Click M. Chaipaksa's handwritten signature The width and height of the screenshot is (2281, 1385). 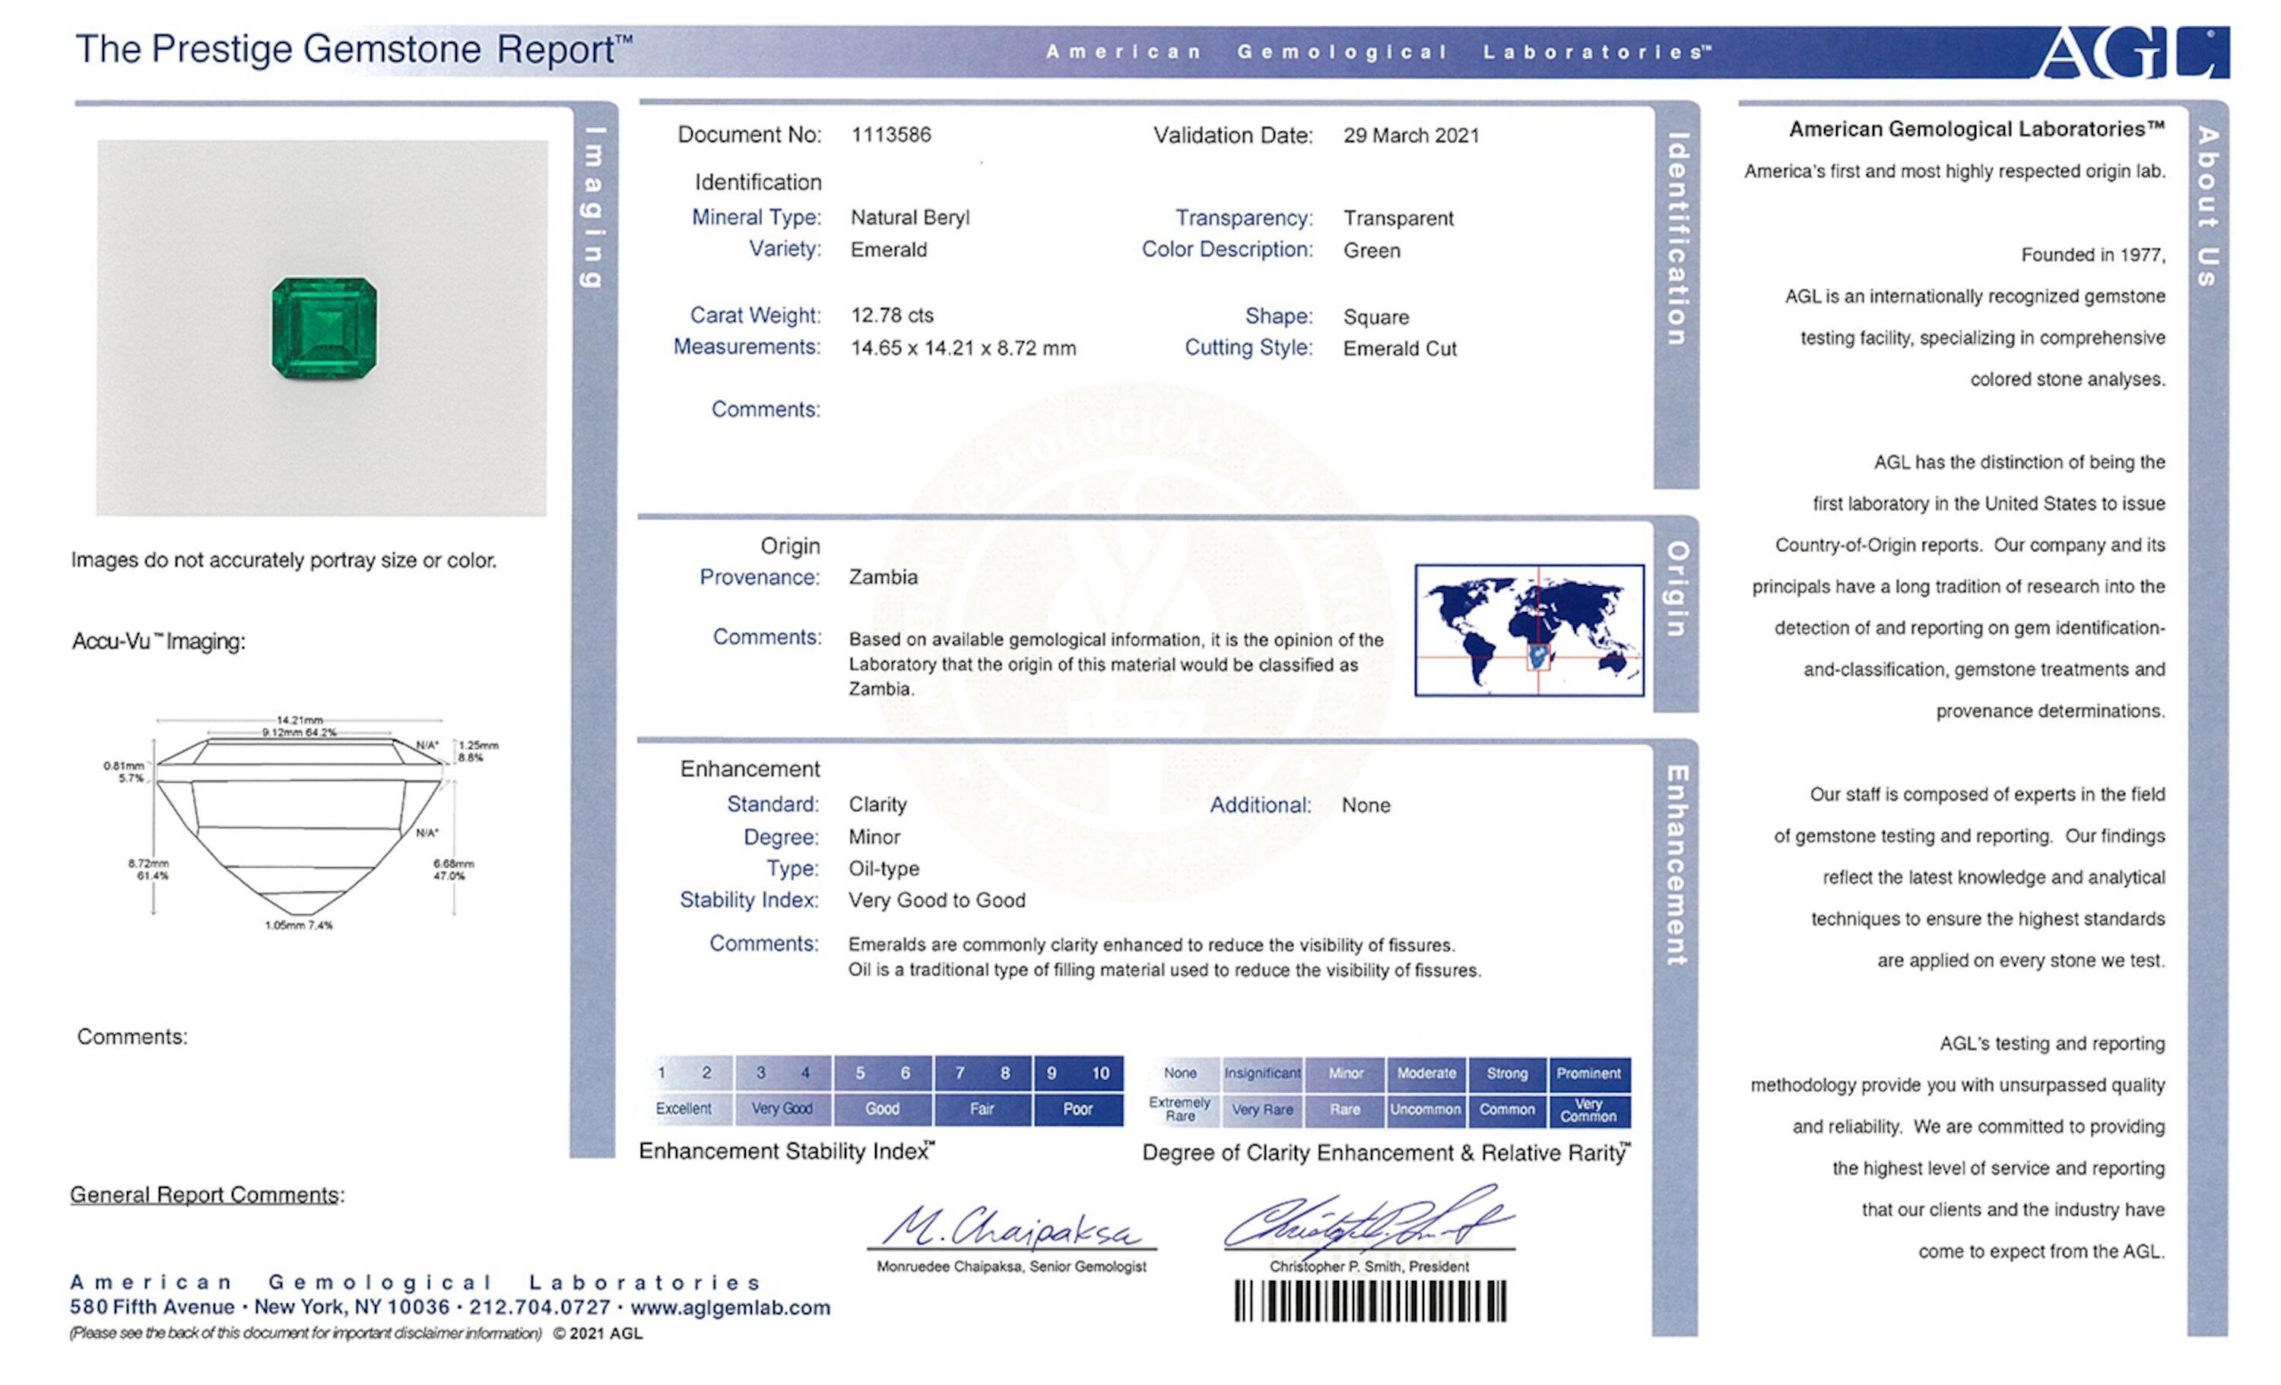click(1011, 1228)
